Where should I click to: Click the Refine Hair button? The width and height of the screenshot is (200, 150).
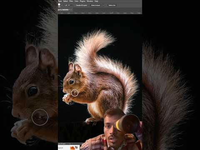pos(112,5)
